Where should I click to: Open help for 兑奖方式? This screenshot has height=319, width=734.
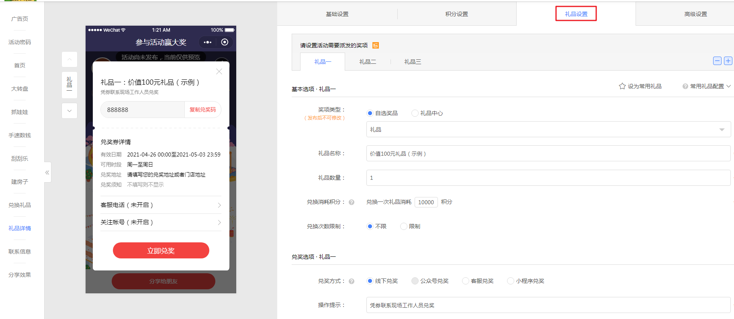click(x=352, y=281)
